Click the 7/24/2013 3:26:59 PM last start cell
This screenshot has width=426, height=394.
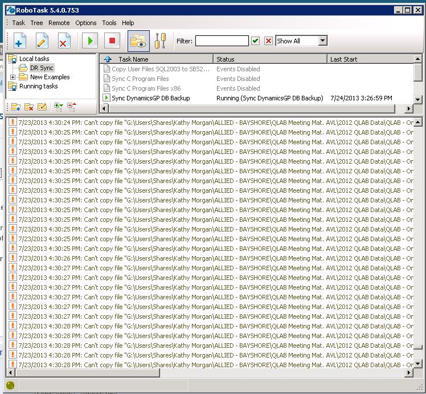pos(361,98)
